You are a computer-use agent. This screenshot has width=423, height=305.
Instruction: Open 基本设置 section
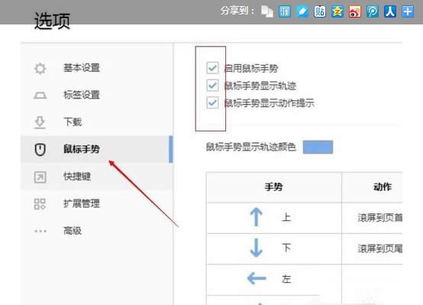(96, 68)
